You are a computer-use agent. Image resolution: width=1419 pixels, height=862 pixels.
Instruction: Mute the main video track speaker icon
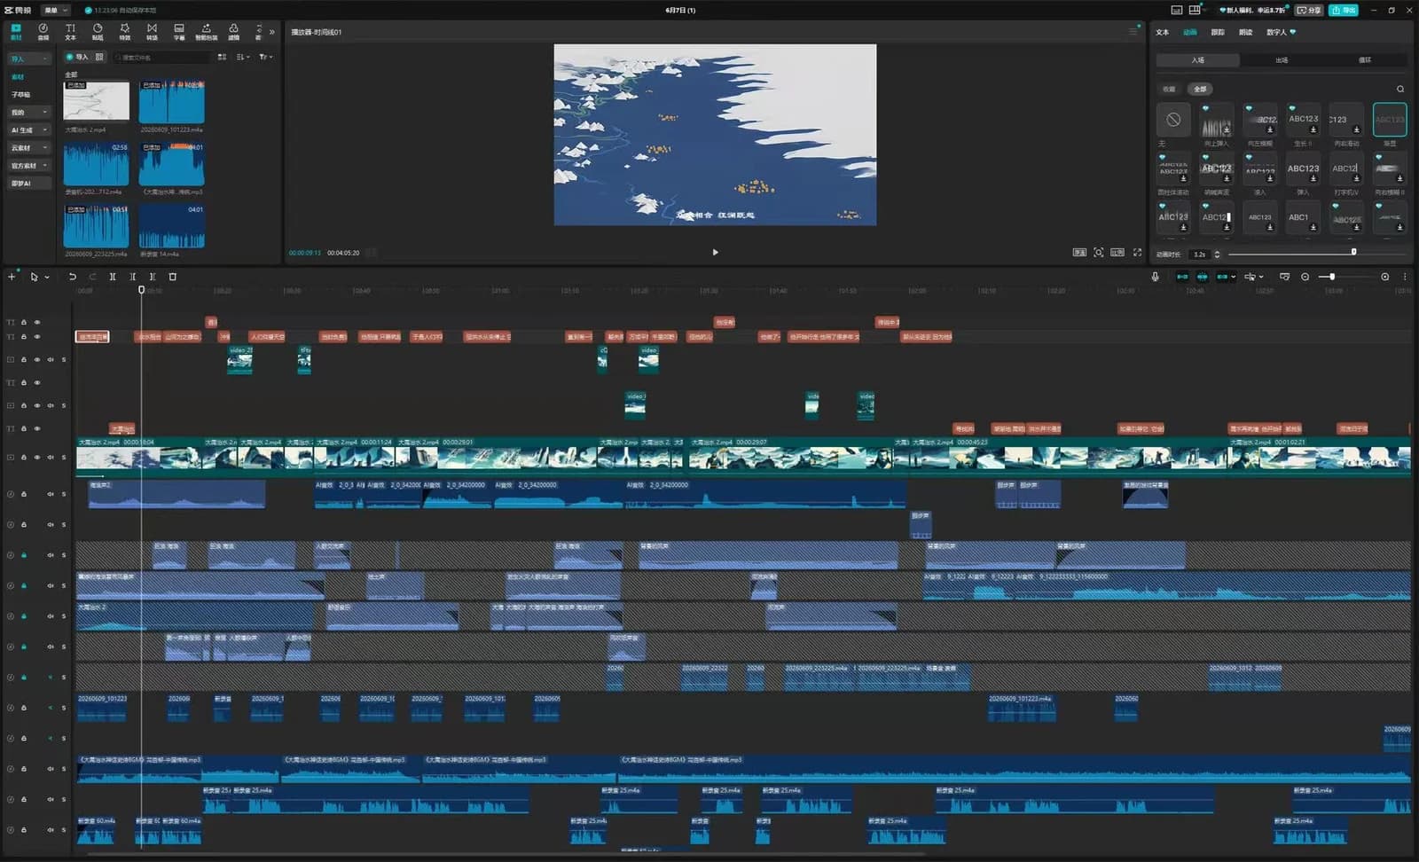click(51, 458)
